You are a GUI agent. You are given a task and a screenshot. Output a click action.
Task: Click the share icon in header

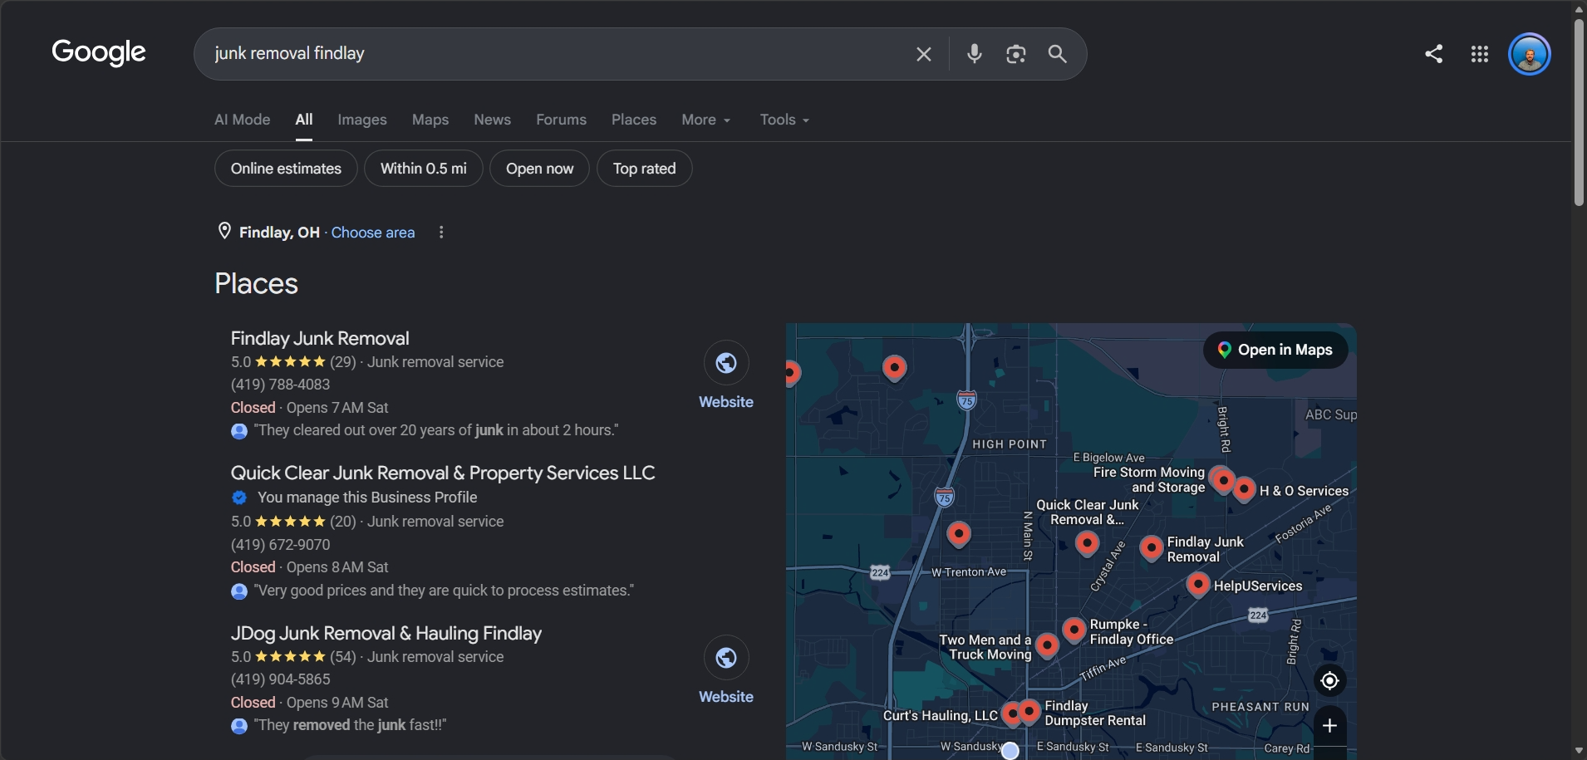[x=1433, y=54]
